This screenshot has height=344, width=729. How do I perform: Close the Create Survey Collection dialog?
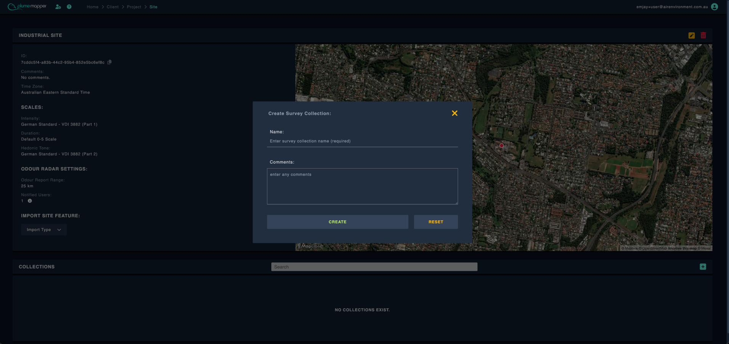455,113
